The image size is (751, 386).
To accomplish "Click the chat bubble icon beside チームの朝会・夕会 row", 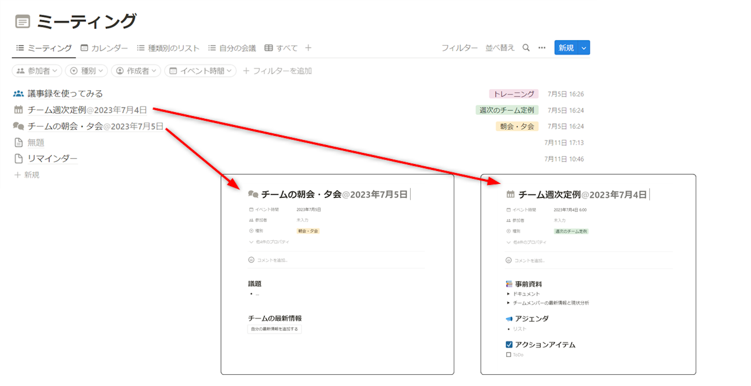I will point(18,126).
